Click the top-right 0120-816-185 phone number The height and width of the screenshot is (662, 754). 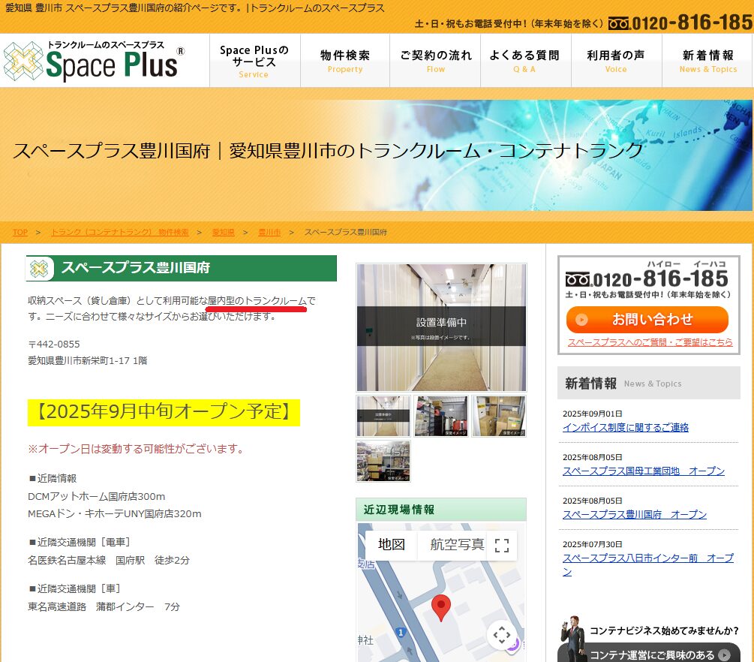(x=680, y=23)
